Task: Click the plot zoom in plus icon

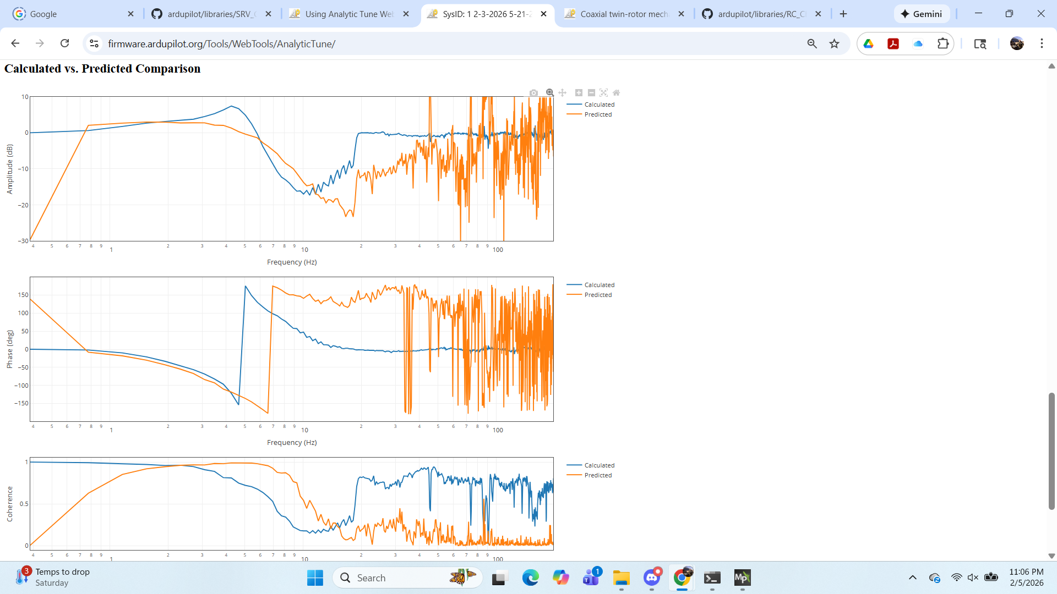Action: pos(579,93)
